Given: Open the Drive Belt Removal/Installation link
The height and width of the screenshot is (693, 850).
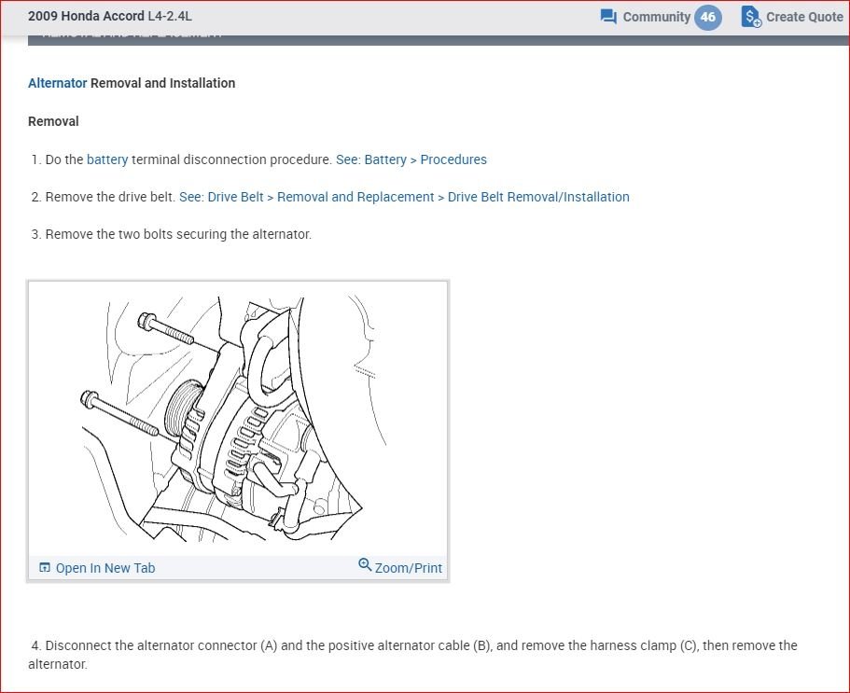Looking at the screenshot, I should coord(538,197).
